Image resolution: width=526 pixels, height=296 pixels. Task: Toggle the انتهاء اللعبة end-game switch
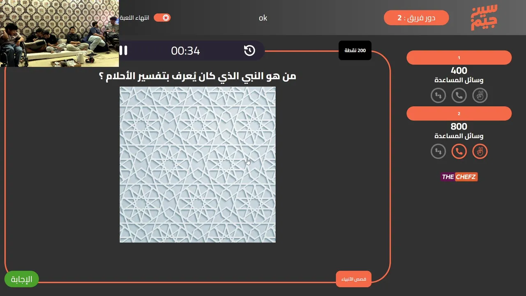pos(162,18)
